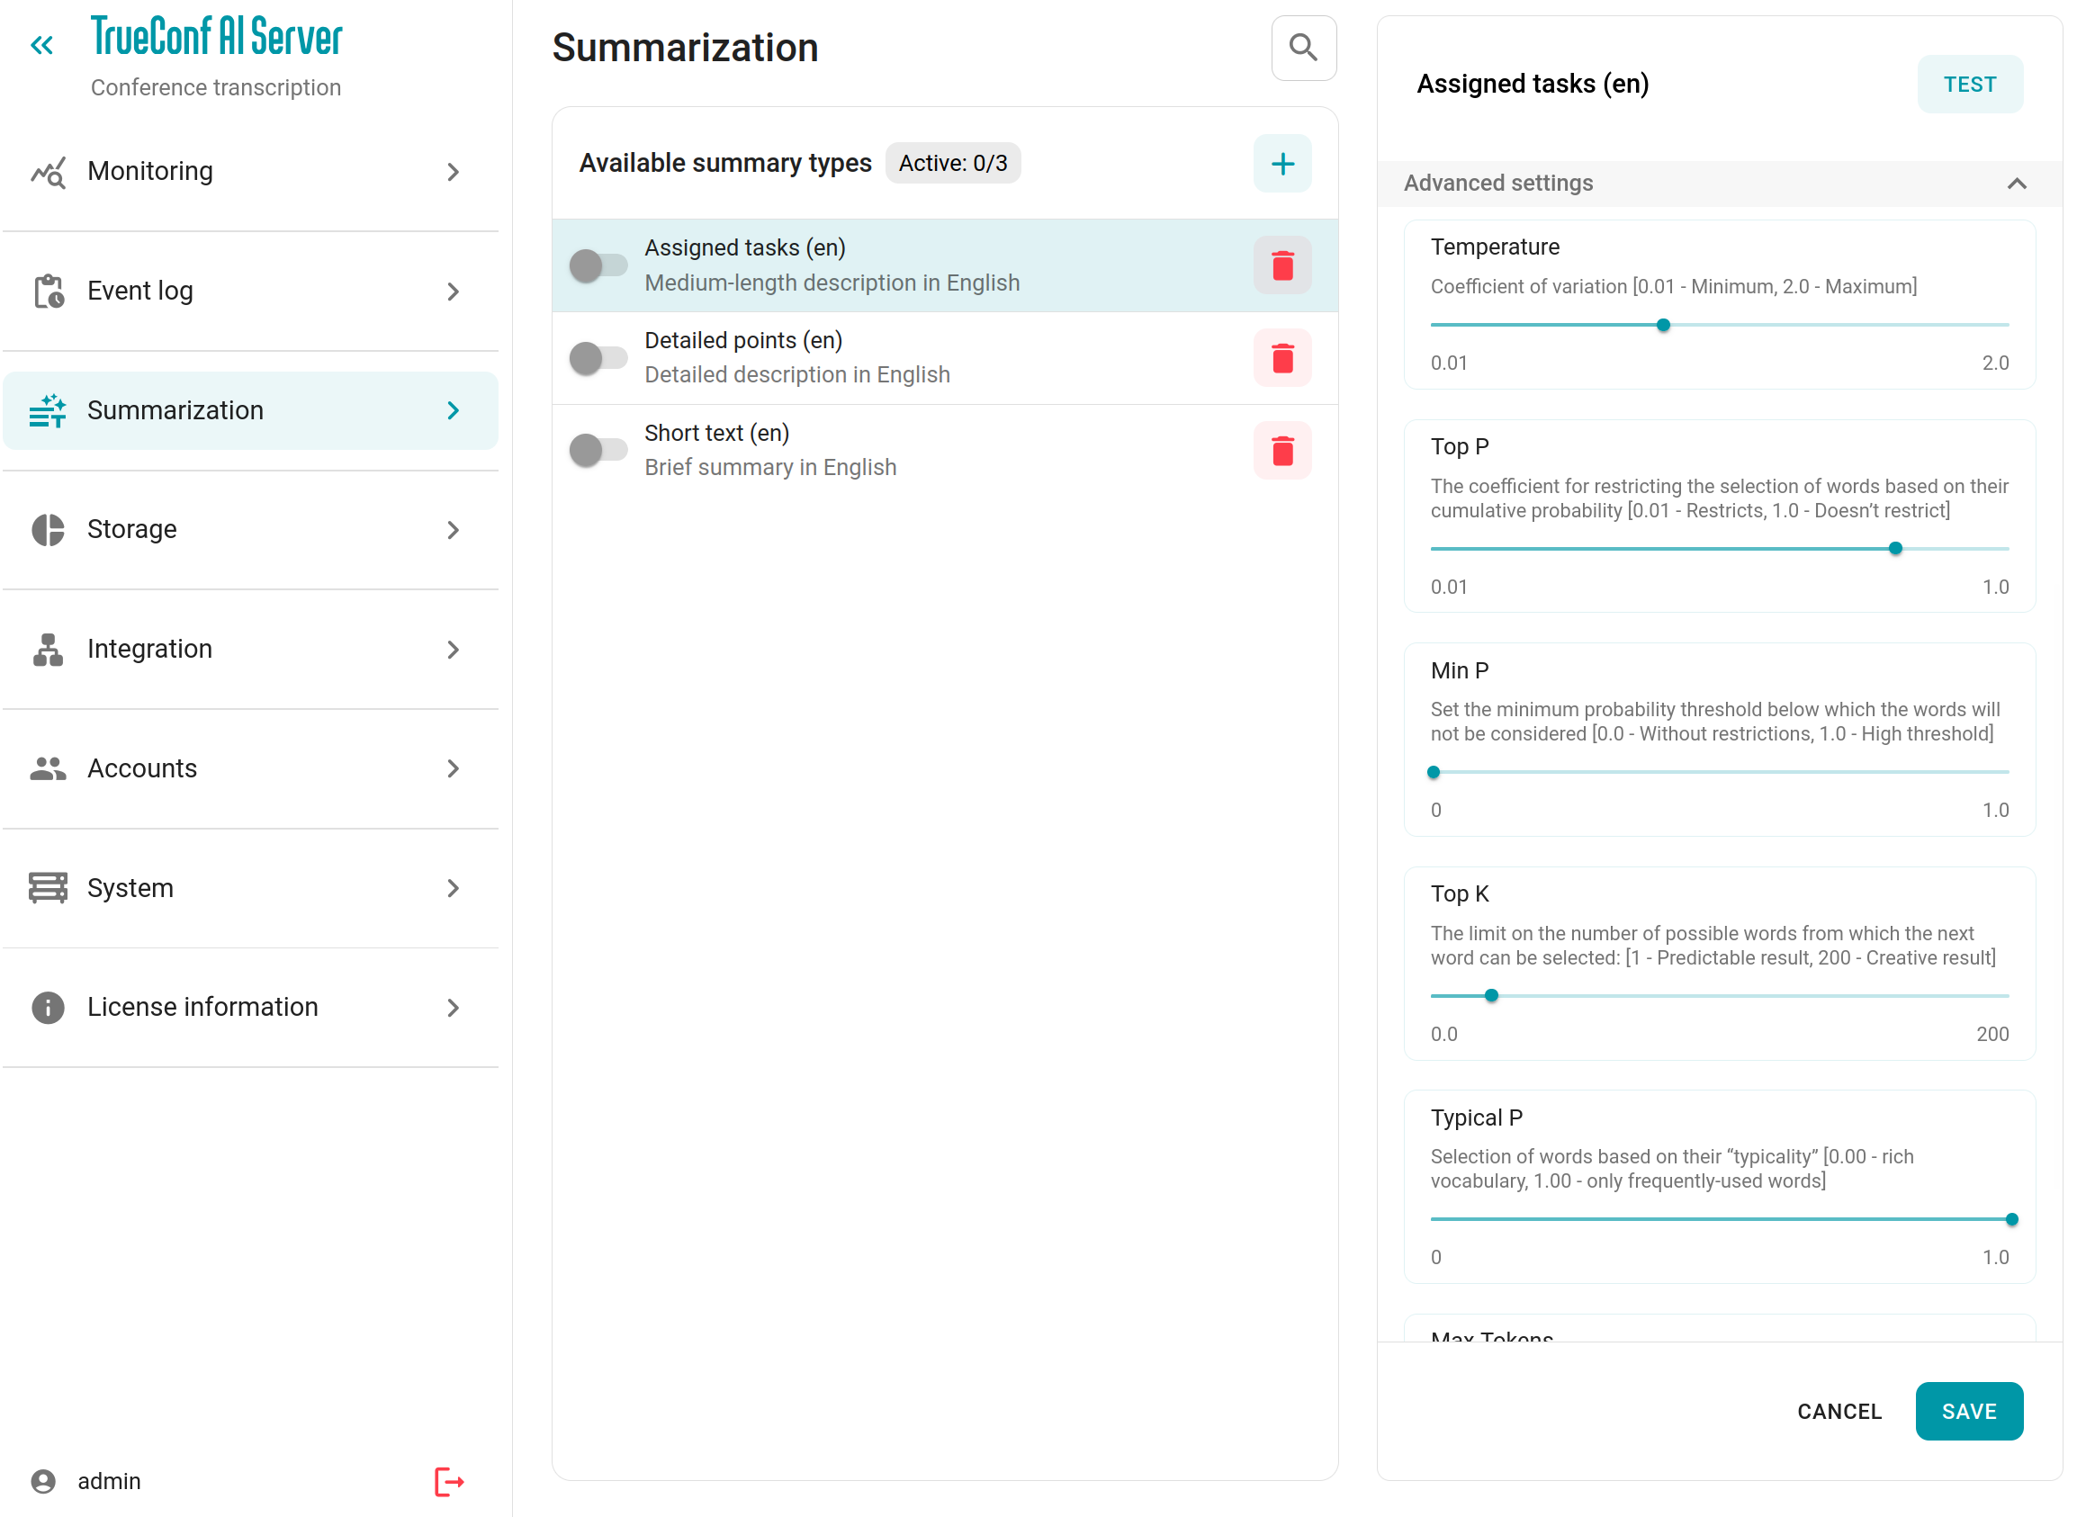Turn on the Short text (en) toggle

click(598, 451)
